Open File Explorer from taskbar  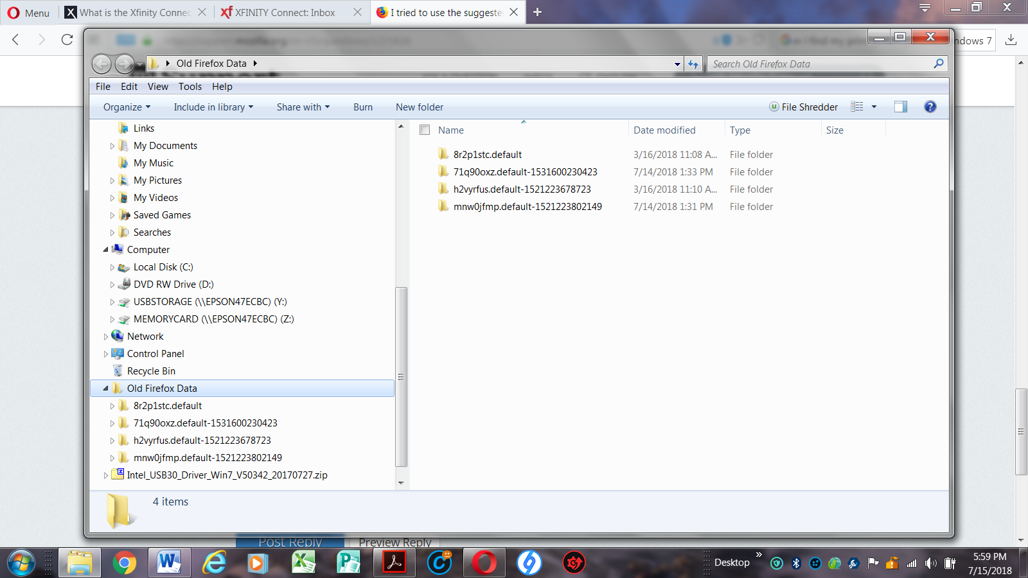click(x=80, y=563)
